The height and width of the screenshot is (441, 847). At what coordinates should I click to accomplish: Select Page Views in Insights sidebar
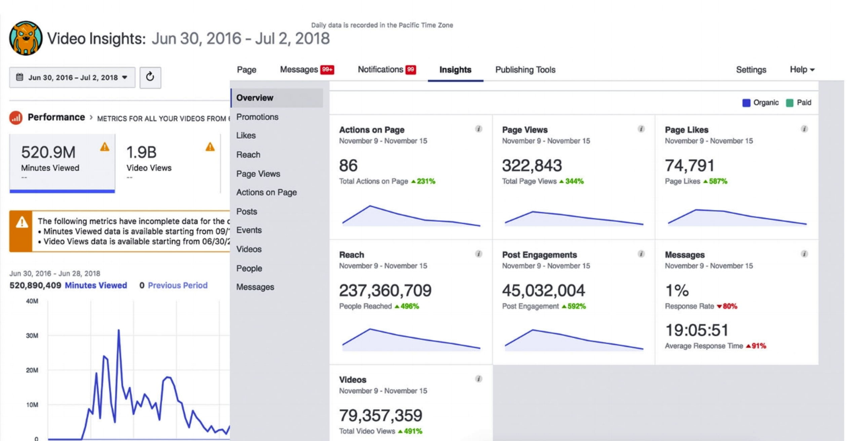pyautogui.click(x=258, y=174)
